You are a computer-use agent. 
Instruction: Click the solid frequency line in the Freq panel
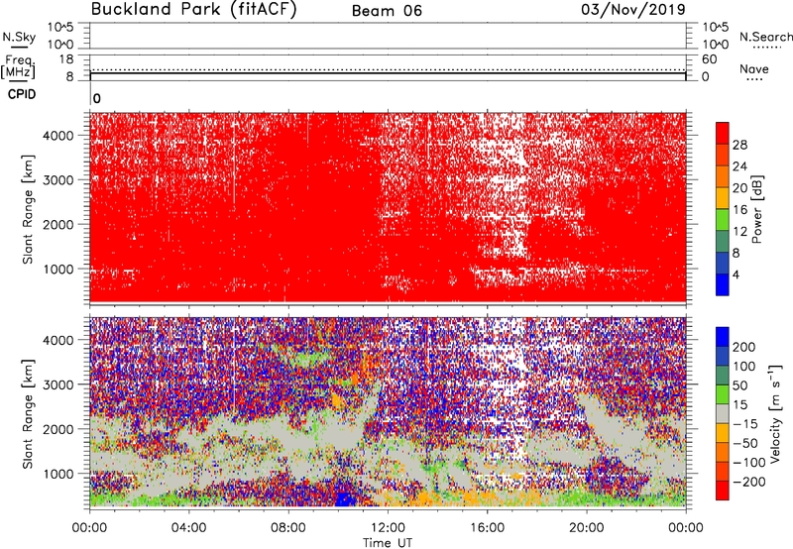[x=388, y=73]
